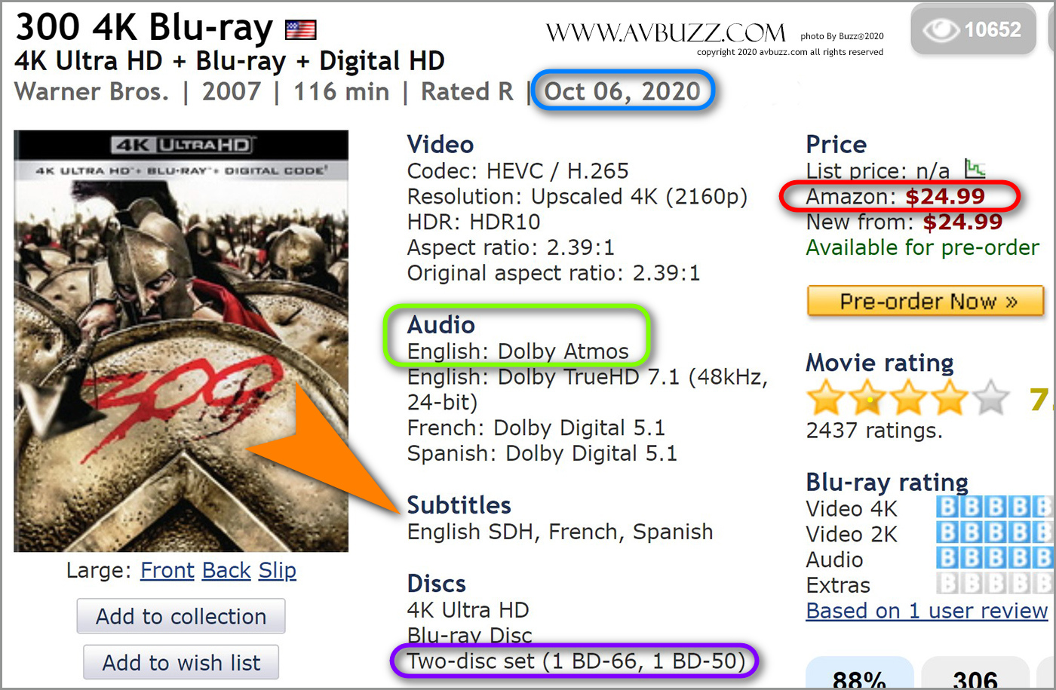Open the Based on 1 user review link
Viewport: 1056px width, 690px height.
tap(927, 611)
